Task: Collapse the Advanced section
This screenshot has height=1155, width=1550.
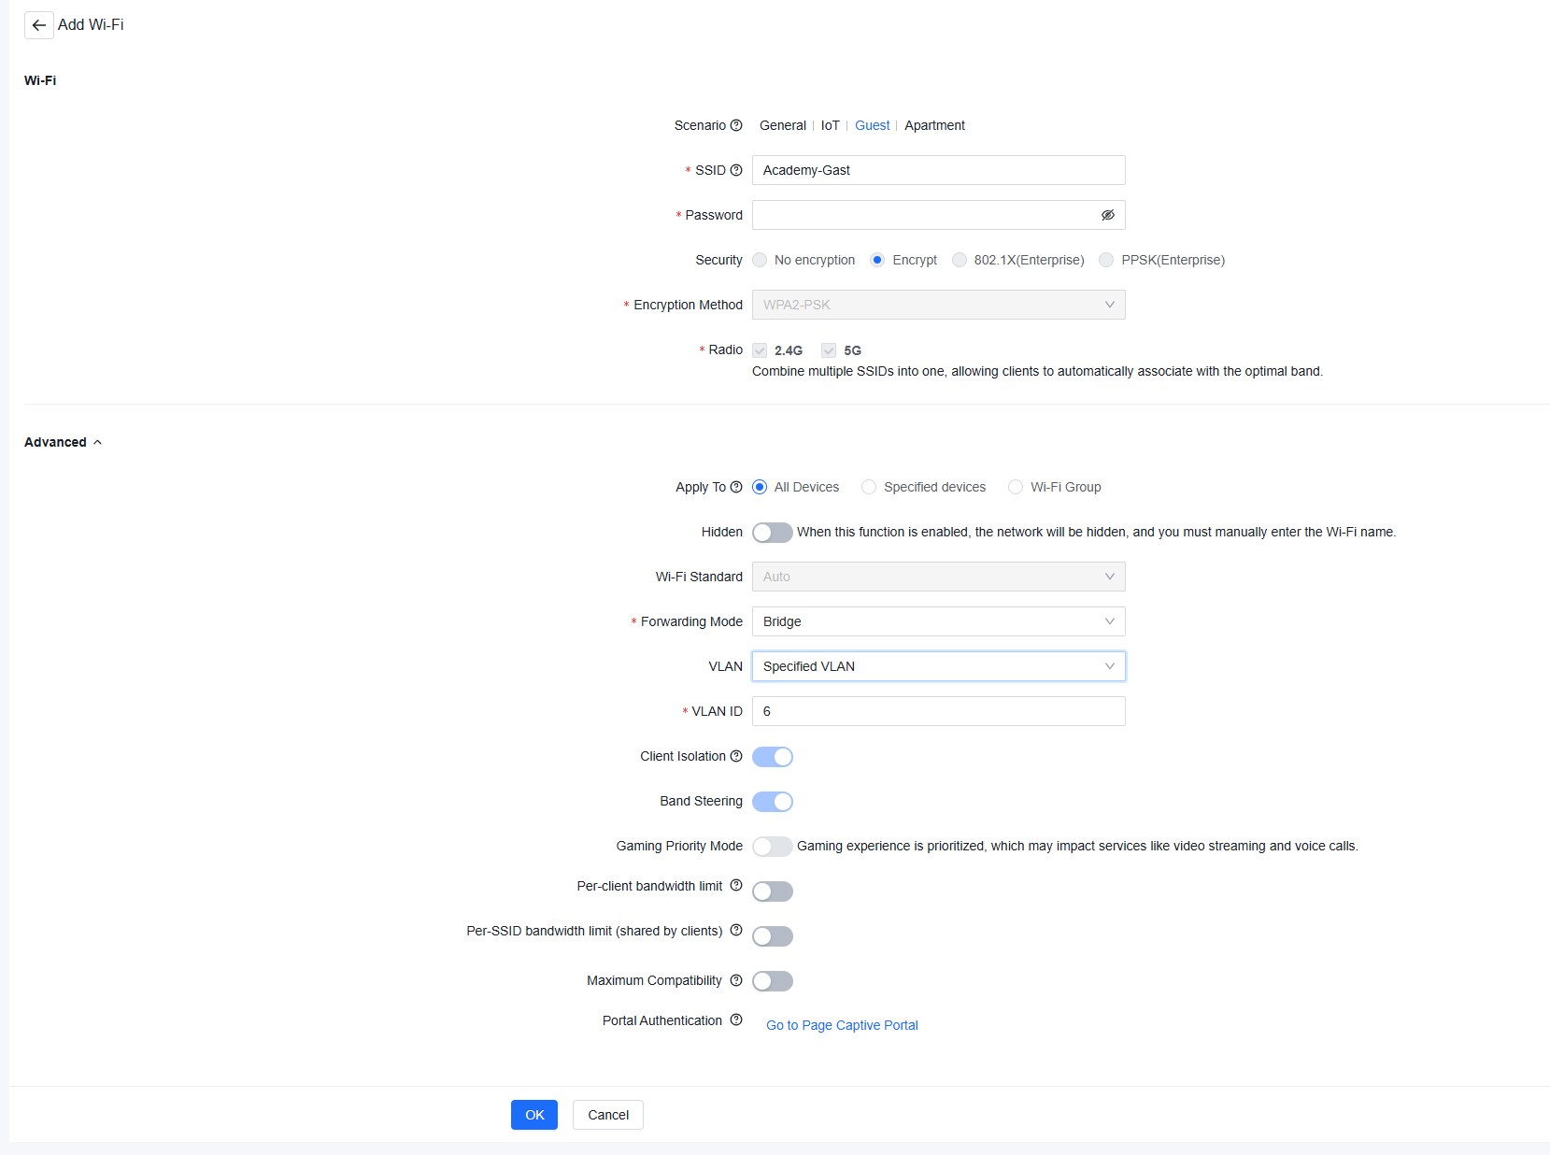Action: click(63, 442)
